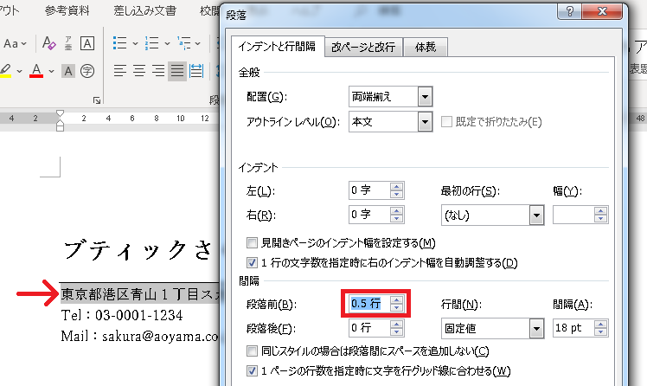Click the align left icon
647x386 pixels.
coord(120,70)
